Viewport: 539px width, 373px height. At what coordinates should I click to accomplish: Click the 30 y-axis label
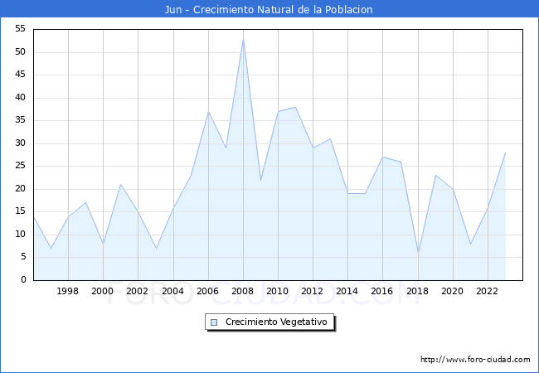pyautogui.click(x=20, y=143)
